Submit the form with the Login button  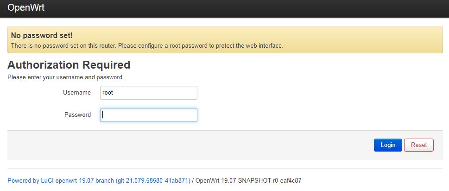coord(388,145)
